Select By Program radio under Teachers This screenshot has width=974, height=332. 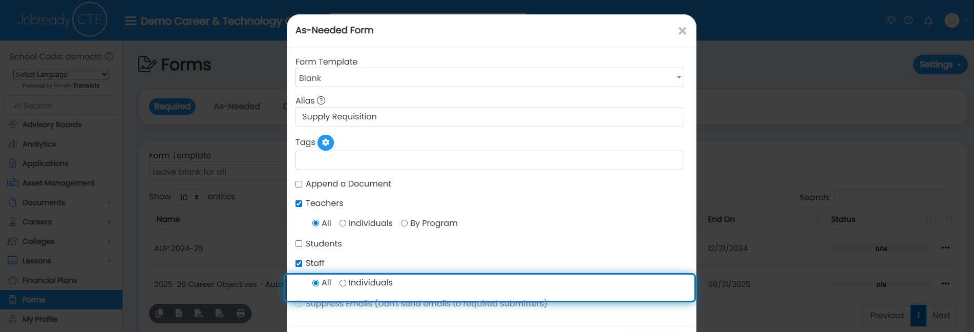(404, 223)
